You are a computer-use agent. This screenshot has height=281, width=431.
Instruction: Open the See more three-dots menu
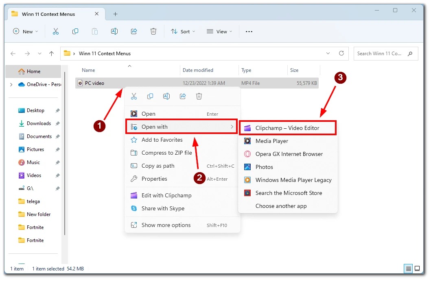tap(249, 32)
